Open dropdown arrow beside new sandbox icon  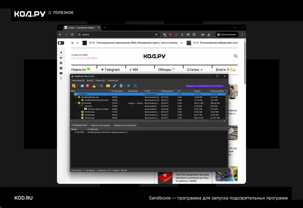(77, 86)
